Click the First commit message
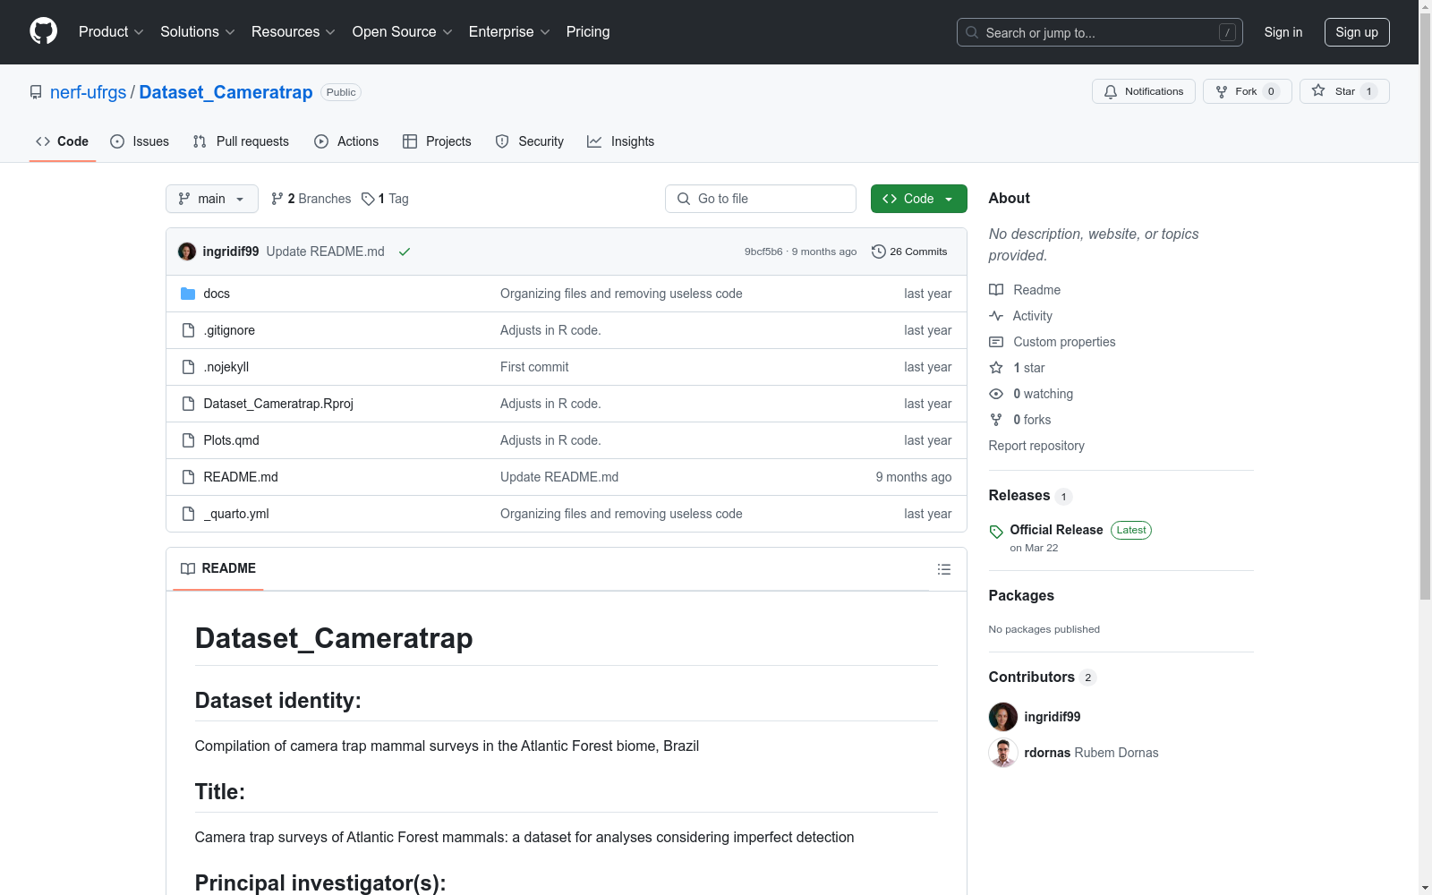This screenshot has height=895, width=1432. (534, 367)
